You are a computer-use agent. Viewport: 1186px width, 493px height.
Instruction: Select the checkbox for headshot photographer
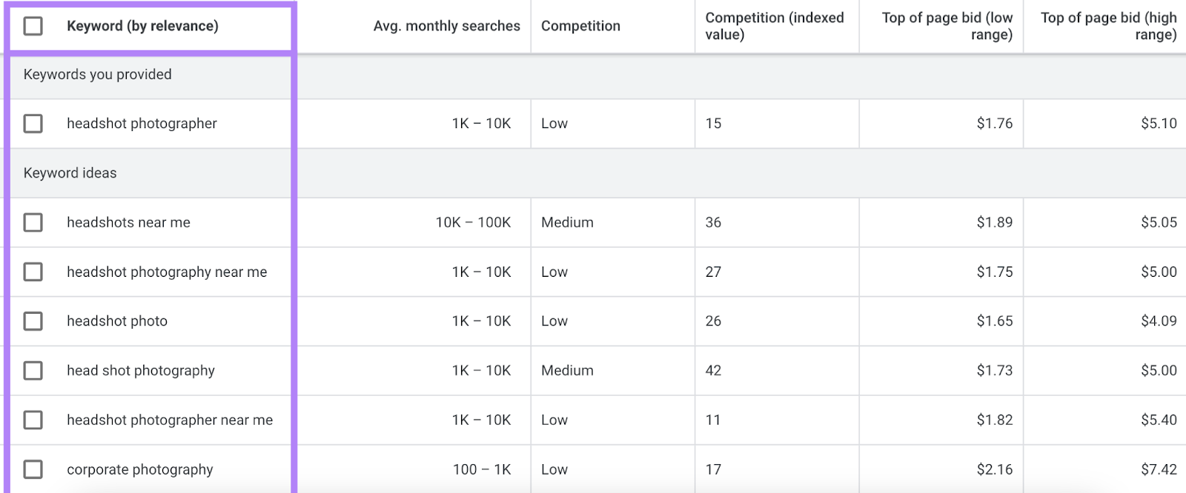(x=33, y=124)
